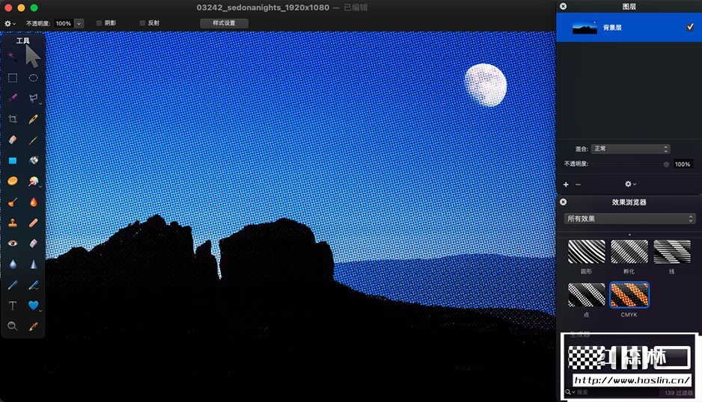Select the pinwheel Twirl distort tool

[34, 181]
